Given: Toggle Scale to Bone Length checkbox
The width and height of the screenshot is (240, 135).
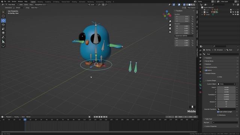Looking at the screenshot, I should click(218, 112).
